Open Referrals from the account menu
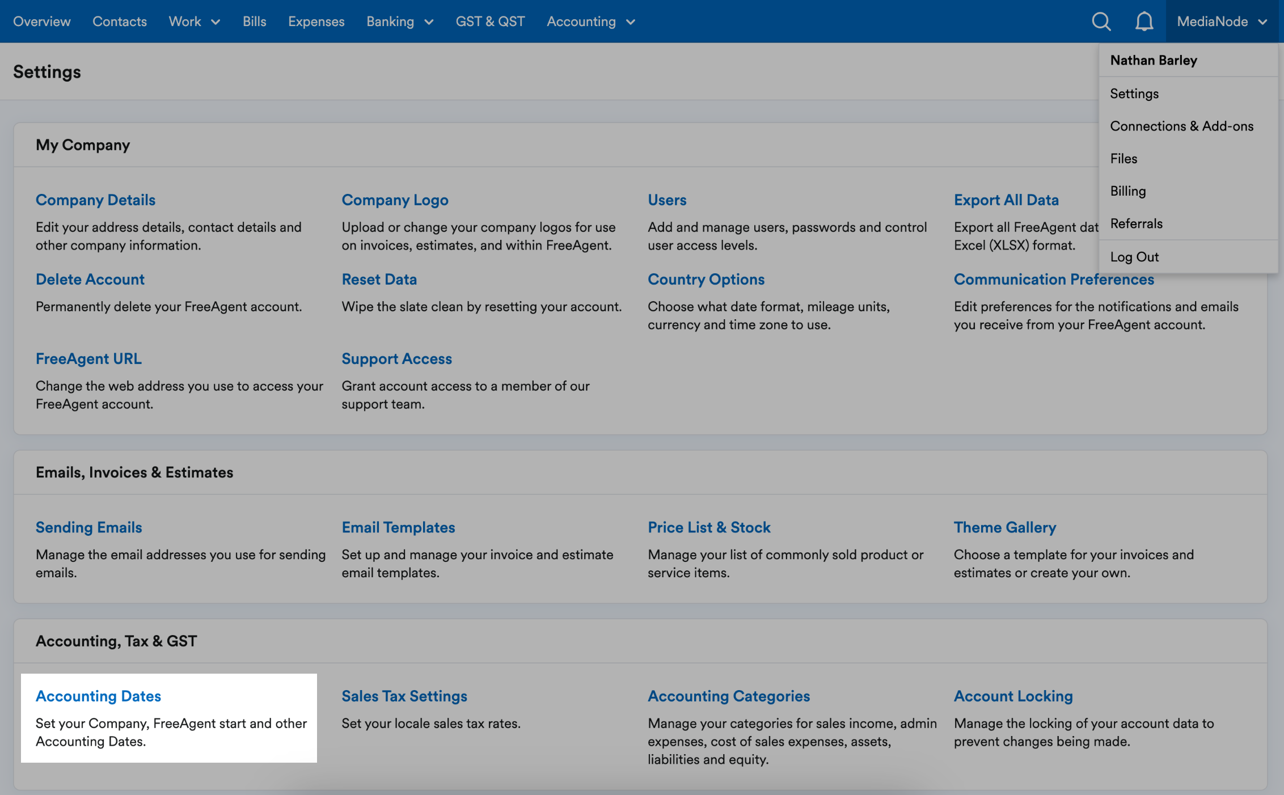 pyautogui.click(x=1137, y=223)
